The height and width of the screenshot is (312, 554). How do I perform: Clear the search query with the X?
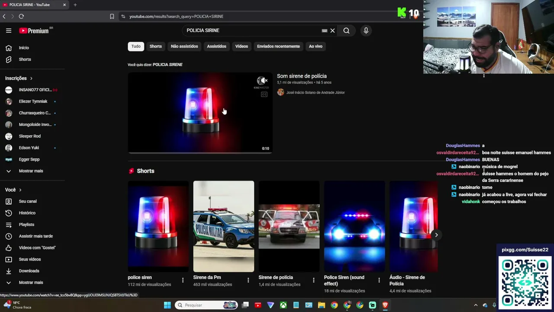332,30
